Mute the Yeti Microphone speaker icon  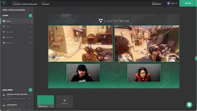pos(4,109)
